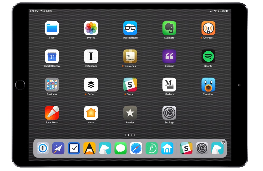Tap the home screen page indicator dots
The height and width of the screenshot is (171, 263).
click(x=130, y=135)
